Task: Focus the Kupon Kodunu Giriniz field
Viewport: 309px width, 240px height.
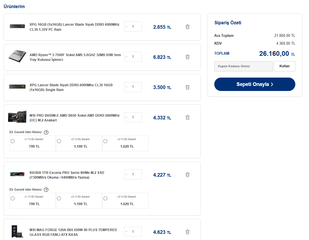Action: [244, 66]
